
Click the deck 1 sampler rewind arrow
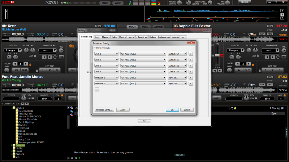44,57
